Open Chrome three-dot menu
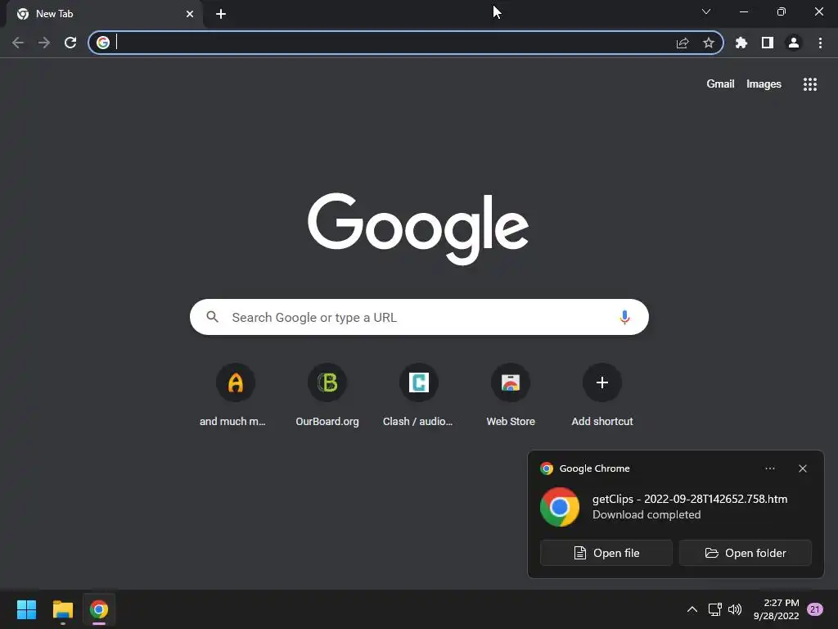Screen dimensions: 838x629 [x=820, y=43]
